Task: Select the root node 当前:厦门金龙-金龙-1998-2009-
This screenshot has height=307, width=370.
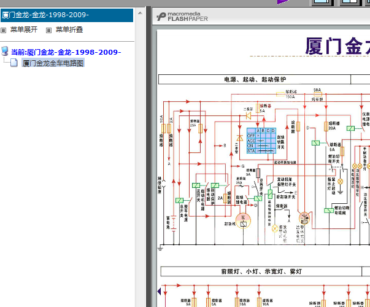Action: pyautogui.click(x=66, y=52)
